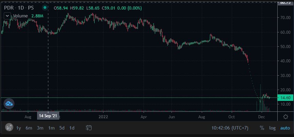
Task: Click the 20.00 price scale label
Action: [x=285, y=90]
